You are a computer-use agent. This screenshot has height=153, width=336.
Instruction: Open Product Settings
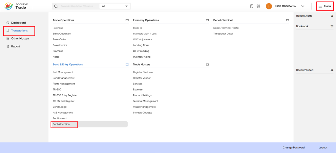pyautogui.click(x=142, y=95)
